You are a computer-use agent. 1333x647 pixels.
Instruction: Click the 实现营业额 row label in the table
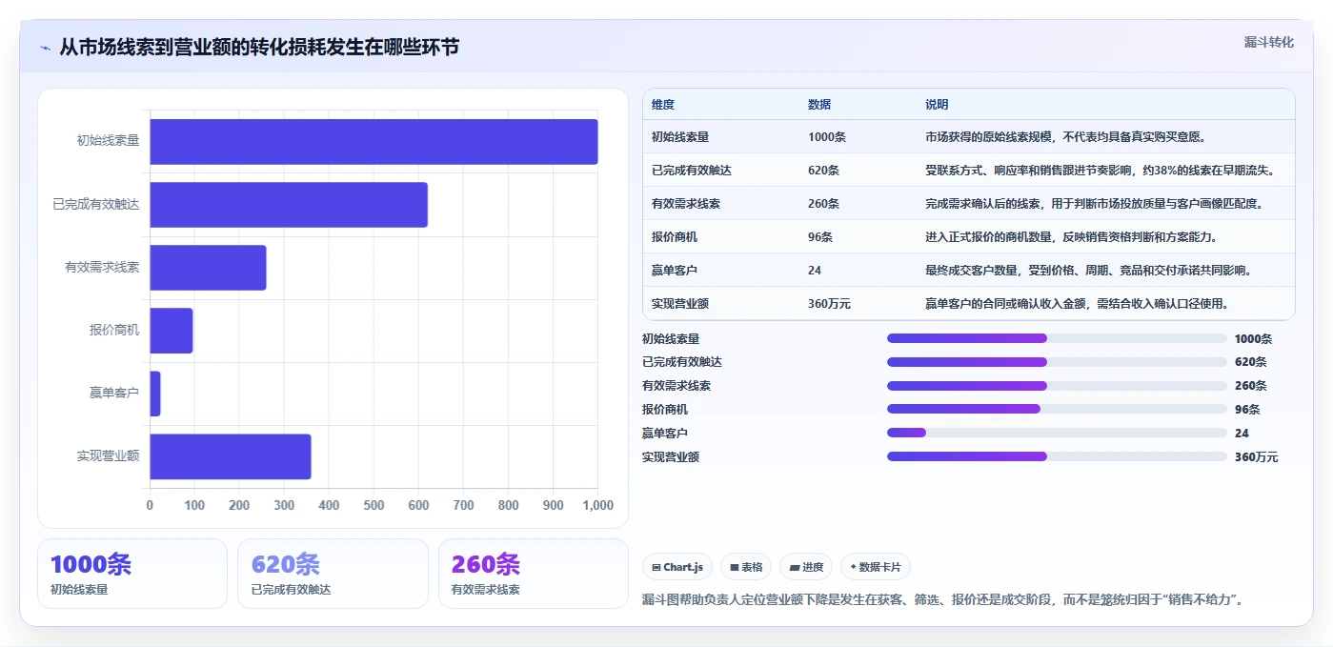[680, 304]
